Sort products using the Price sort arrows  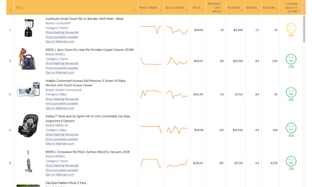click(x=202, y=10)
